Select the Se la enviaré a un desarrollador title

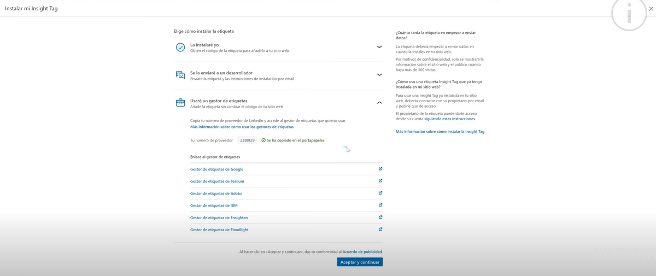(x=221, y=73)
